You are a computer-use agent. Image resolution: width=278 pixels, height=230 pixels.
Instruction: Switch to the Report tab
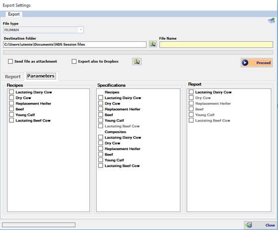(13, 77)
